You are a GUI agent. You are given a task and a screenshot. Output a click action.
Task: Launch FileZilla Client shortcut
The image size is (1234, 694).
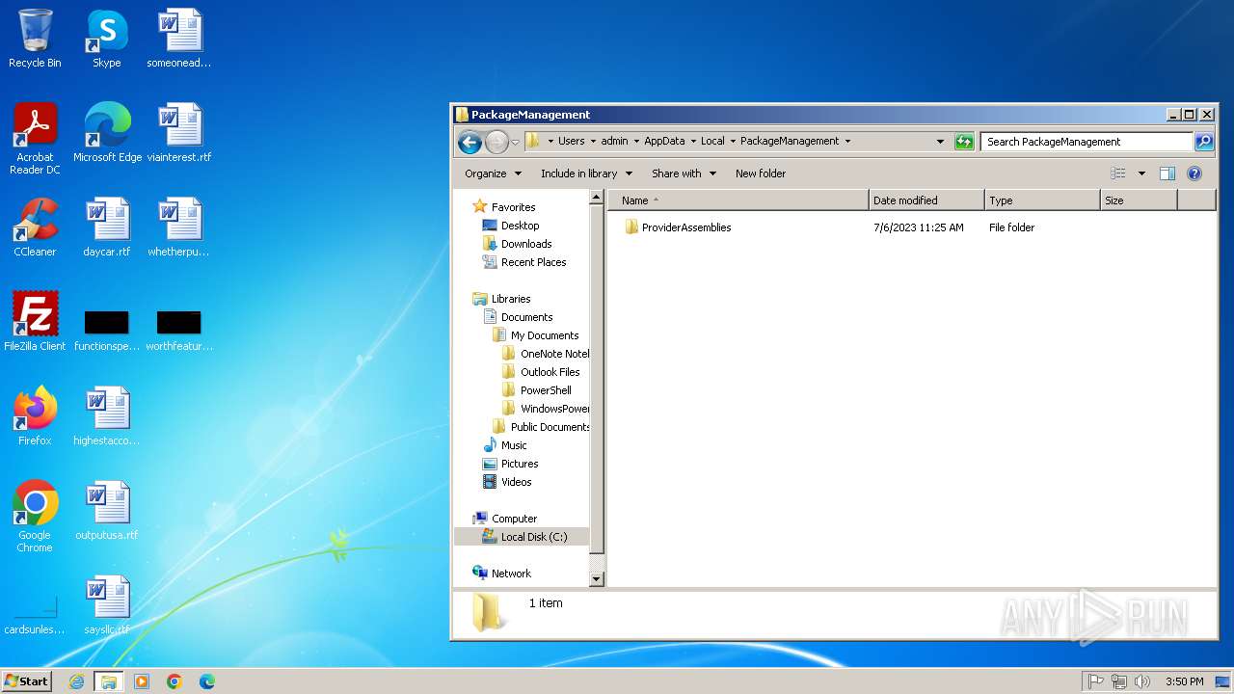(35, 322)
